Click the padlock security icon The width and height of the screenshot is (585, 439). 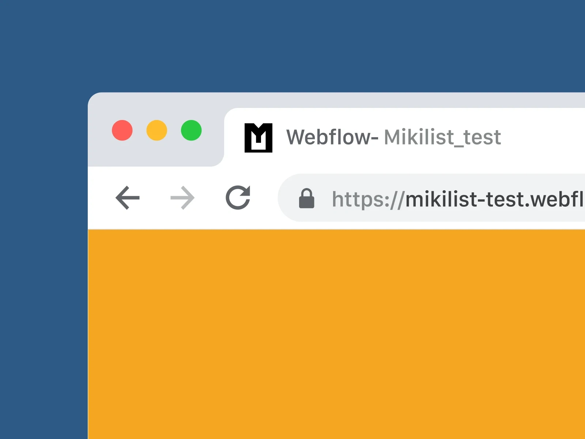coord(306,198)
